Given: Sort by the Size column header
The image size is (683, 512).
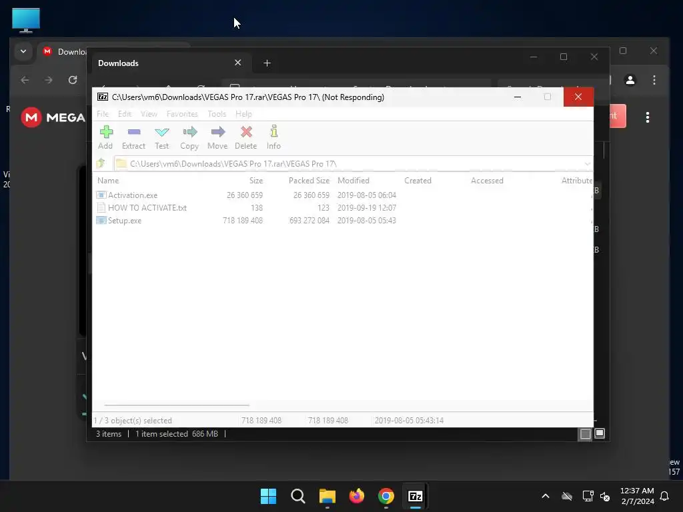Looking at the screenshot, I should pos(256,180).
